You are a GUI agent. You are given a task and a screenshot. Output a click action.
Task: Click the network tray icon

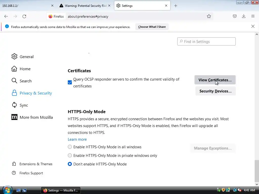(x=234, y=190)
